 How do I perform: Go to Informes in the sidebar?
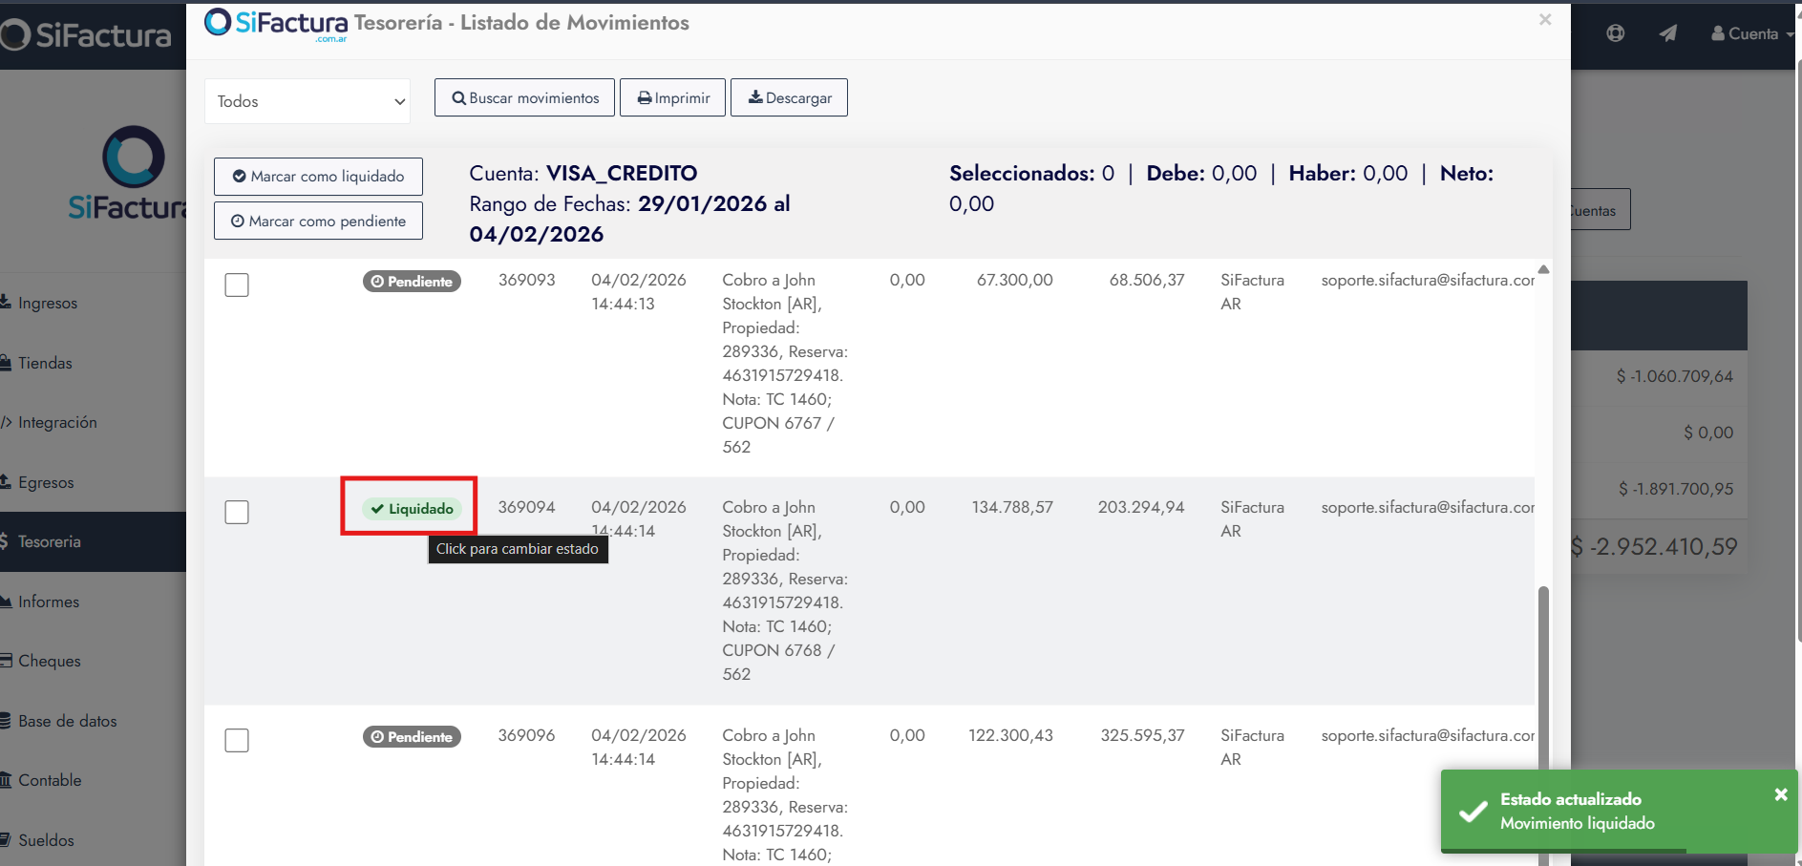(49, 602)
